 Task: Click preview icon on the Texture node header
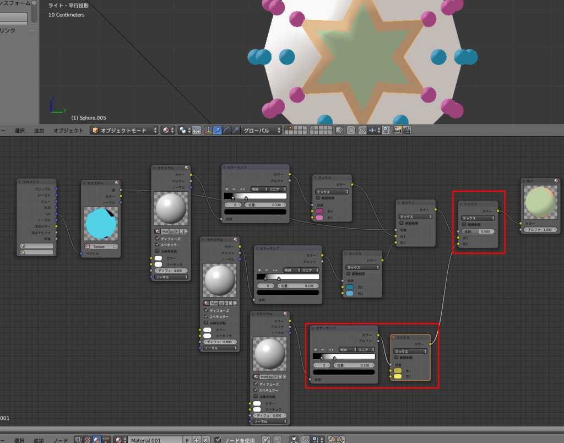tap(117, 183)
